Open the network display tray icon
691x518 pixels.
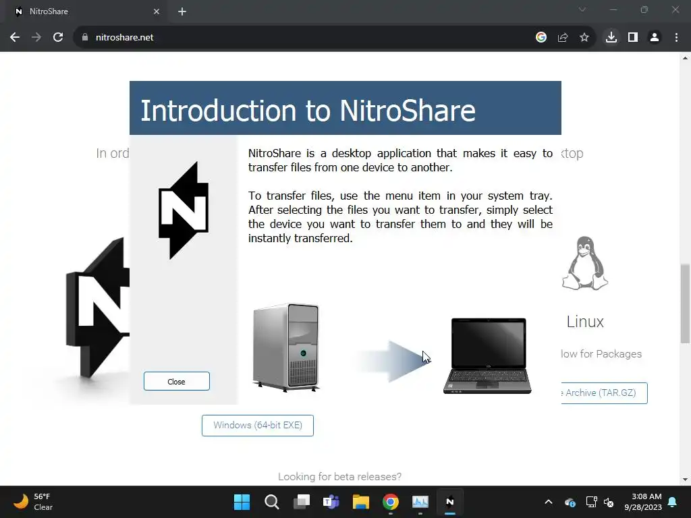point(591,502)
